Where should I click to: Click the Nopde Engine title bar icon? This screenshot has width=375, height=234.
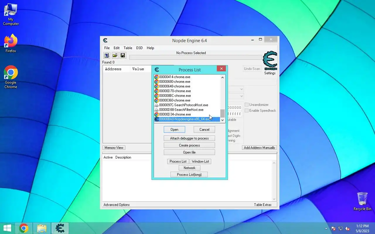click(105, 40)
